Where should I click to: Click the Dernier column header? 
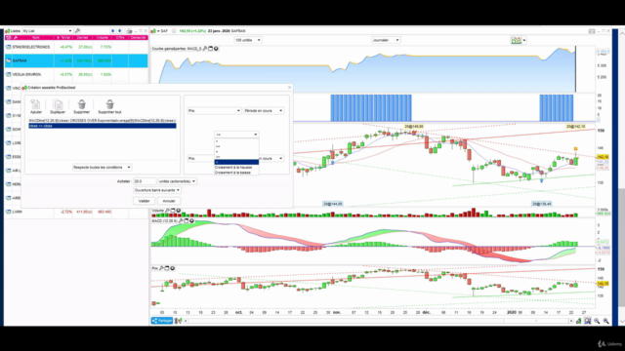click(82, 37)
